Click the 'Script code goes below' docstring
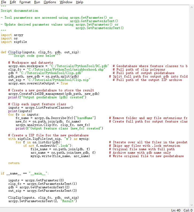 click(34, 56)
